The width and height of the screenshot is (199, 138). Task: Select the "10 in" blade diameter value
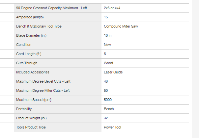(107, 35)
